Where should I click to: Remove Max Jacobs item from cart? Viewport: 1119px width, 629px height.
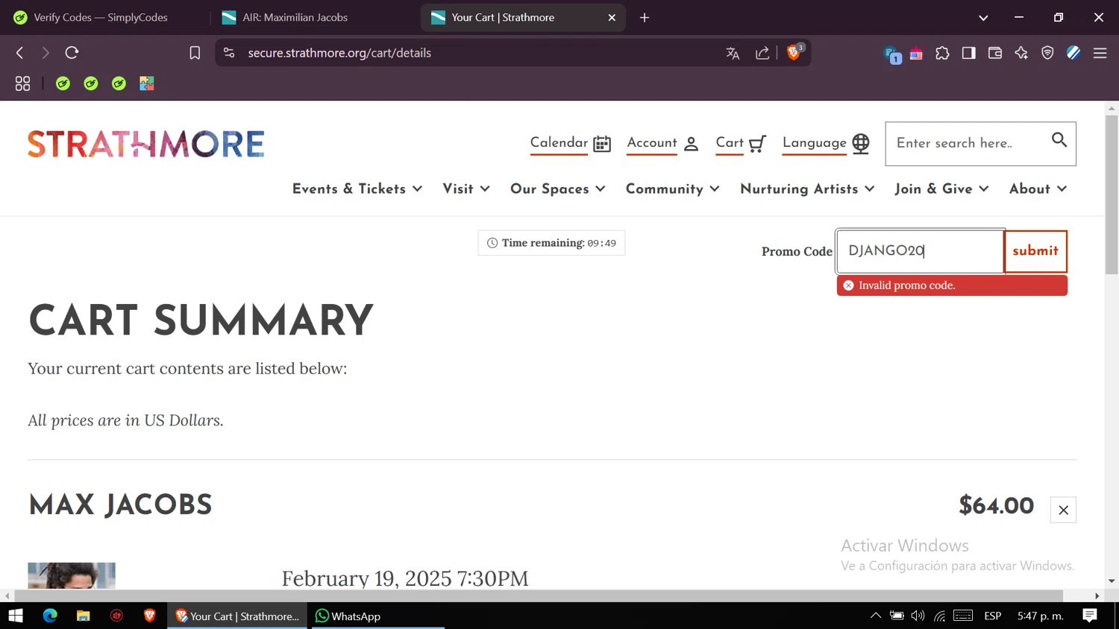click(1063, 510)
